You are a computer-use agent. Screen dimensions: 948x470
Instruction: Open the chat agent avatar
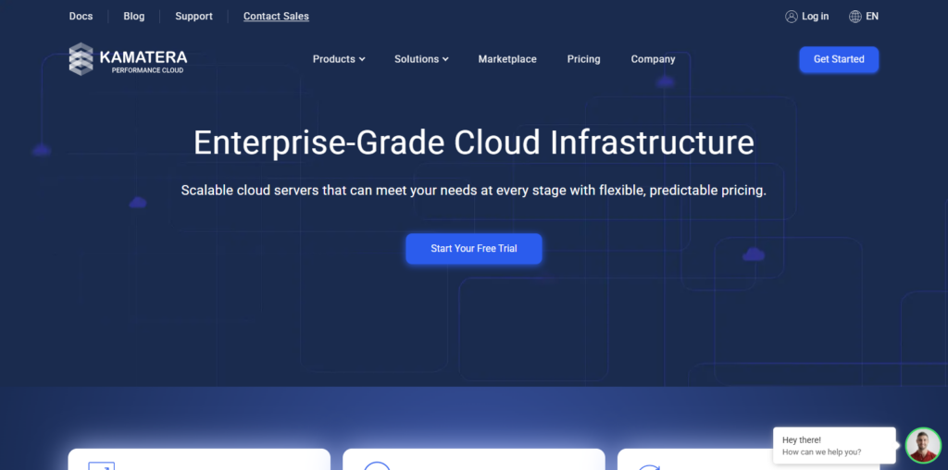point(923,445)
